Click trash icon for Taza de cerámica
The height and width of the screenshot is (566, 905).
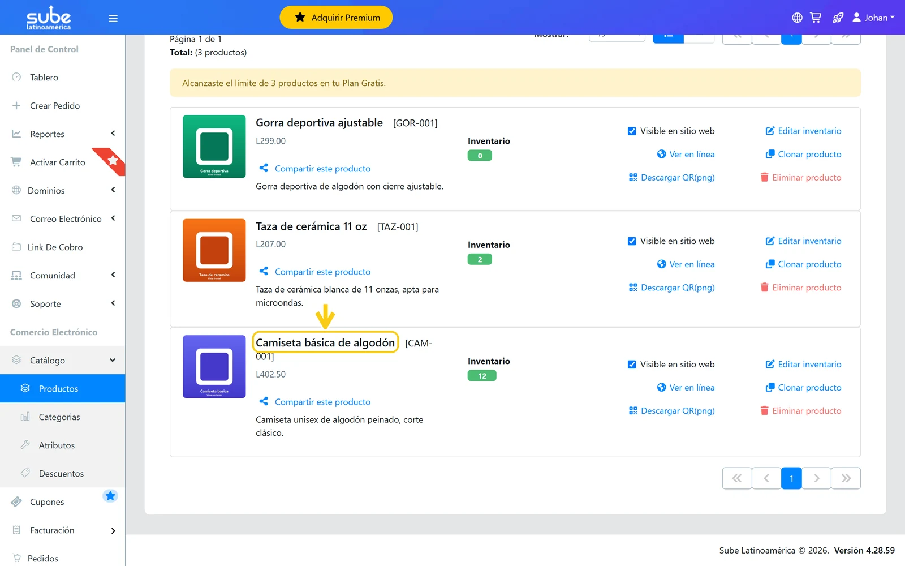(x=764, y=288)
